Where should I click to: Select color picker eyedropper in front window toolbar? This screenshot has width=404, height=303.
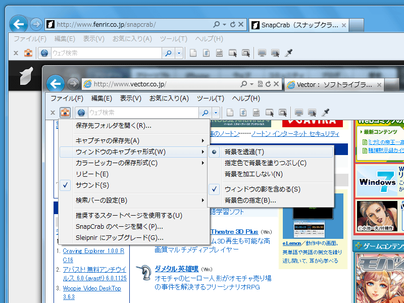point(326,112)
